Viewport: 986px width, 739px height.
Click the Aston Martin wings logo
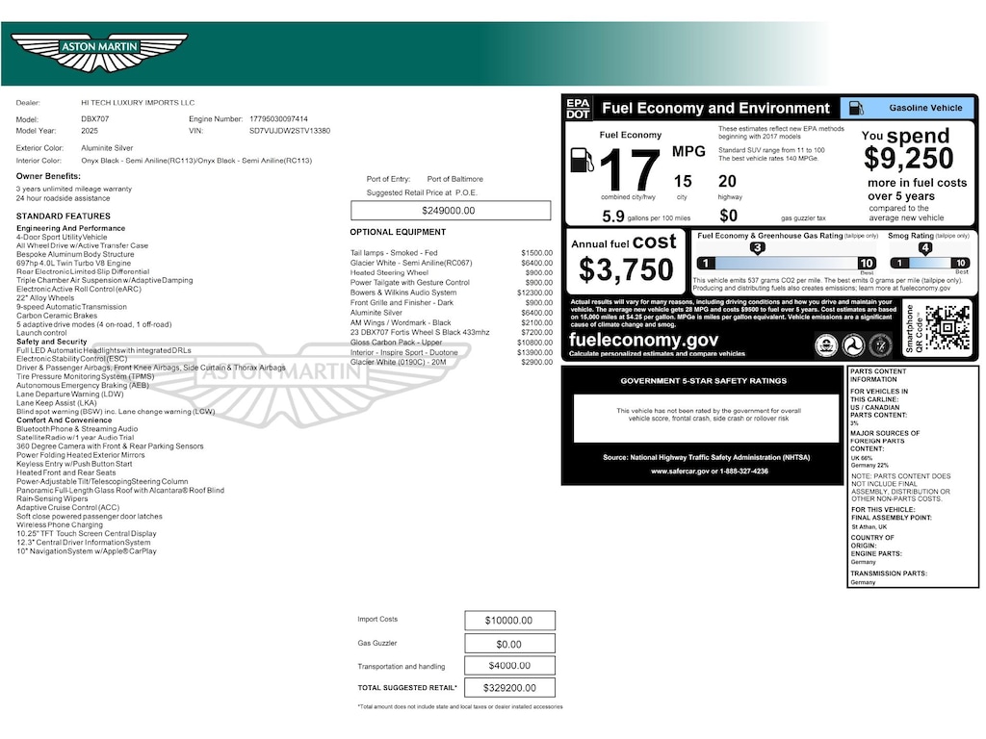point(99,51)
